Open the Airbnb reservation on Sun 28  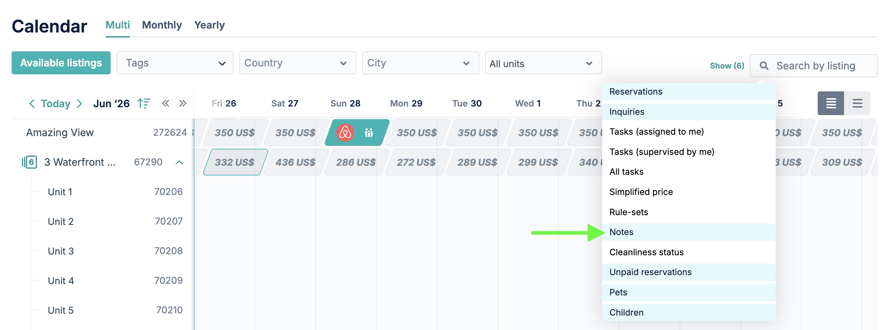[357, 133]
